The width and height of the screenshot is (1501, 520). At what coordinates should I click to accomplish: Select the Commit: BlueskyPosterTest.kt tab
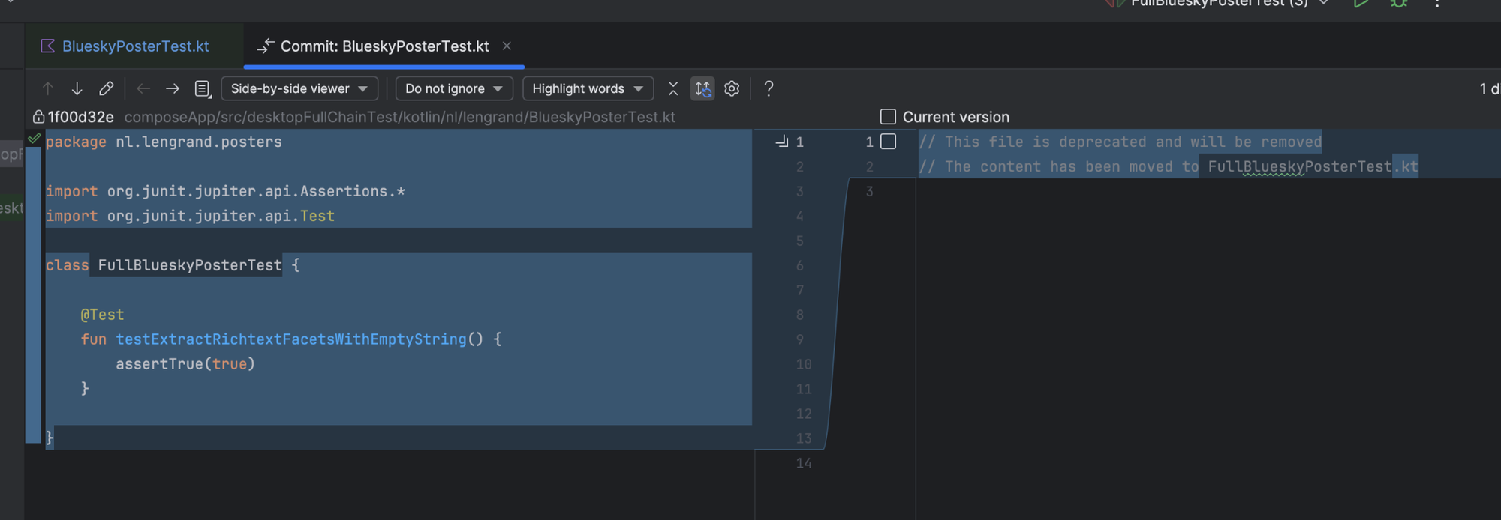[384, 46]
